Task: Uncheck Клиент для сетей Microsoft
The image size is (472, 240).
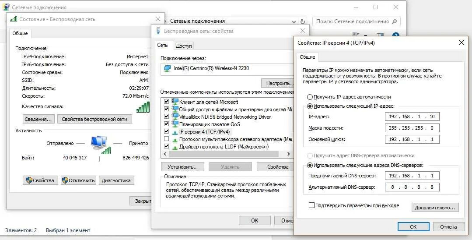Action: (166, 102)
